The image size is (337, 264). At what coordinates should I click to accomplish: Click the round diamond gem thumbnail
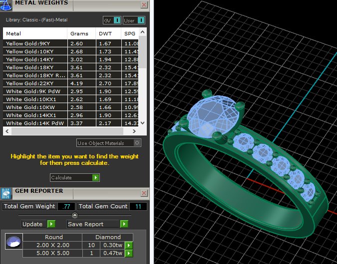pos(14,242)
